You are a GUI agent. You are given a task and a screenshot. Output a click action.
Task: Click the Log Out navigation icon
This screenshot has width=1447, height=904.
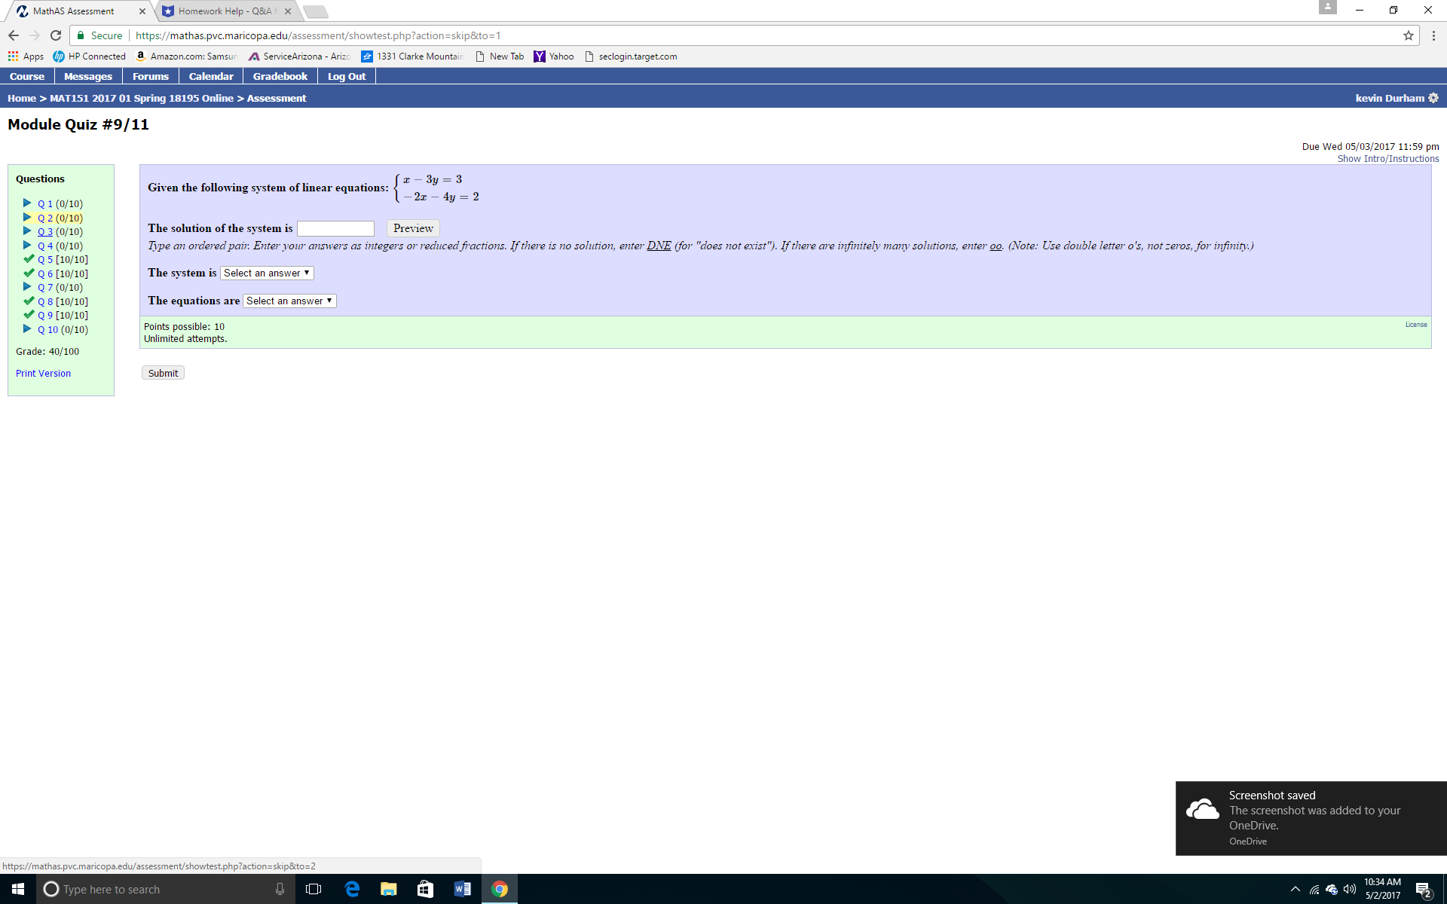click(x=347, y=75)
